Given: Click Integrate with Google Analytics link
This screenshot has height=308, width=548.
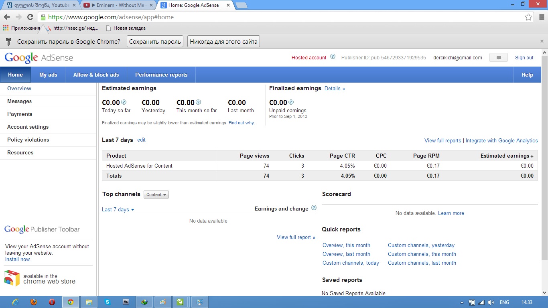Looking at the screenshot, I should [x=501, y=141].
